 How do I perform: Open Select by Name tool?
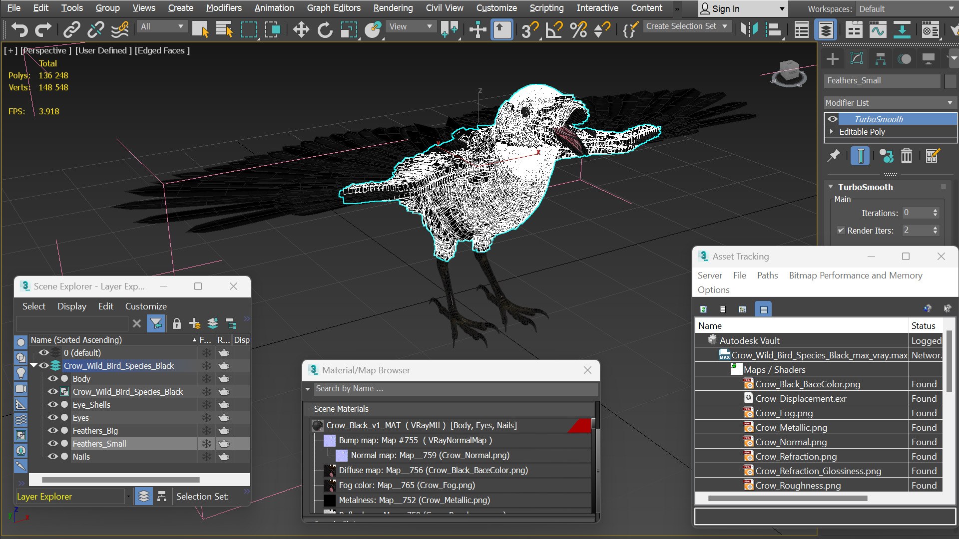224,29
